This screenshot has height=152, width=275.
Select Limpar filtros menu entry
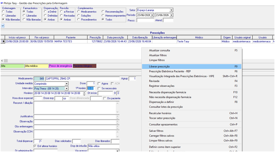tap(192, 60)
